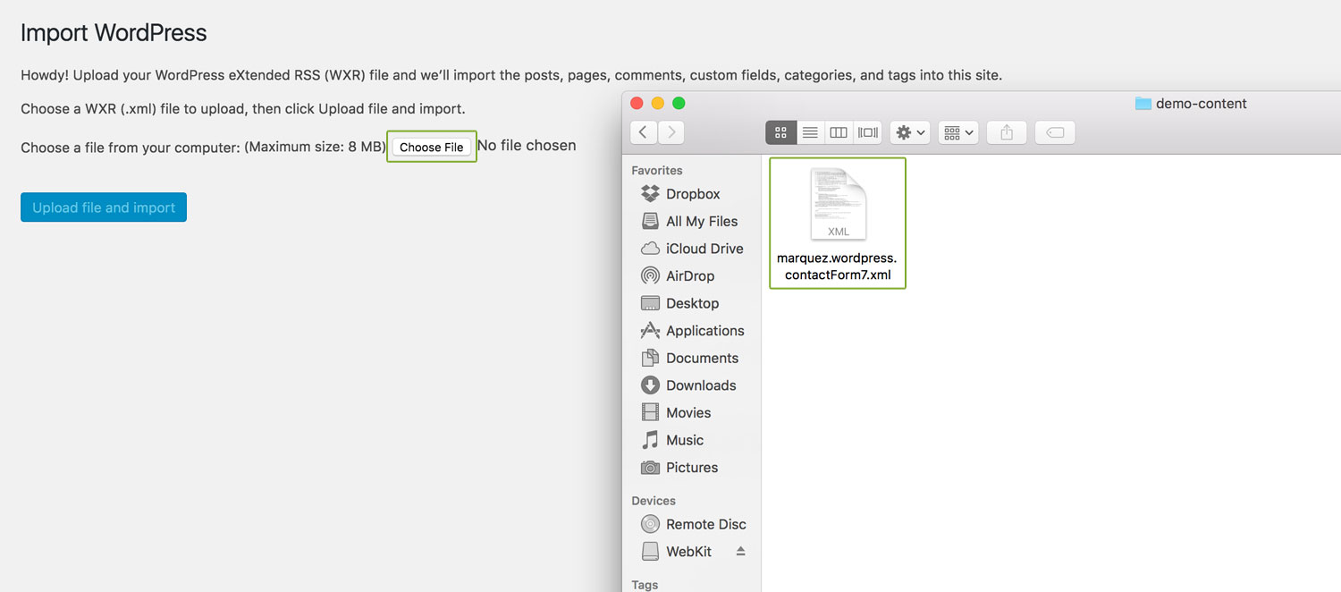
Task: Select Remote Disc under Devices
Action: click(x=691, y=524)
